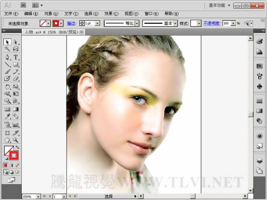
Task: Enable Draw Normal mode
Action: 6,172
